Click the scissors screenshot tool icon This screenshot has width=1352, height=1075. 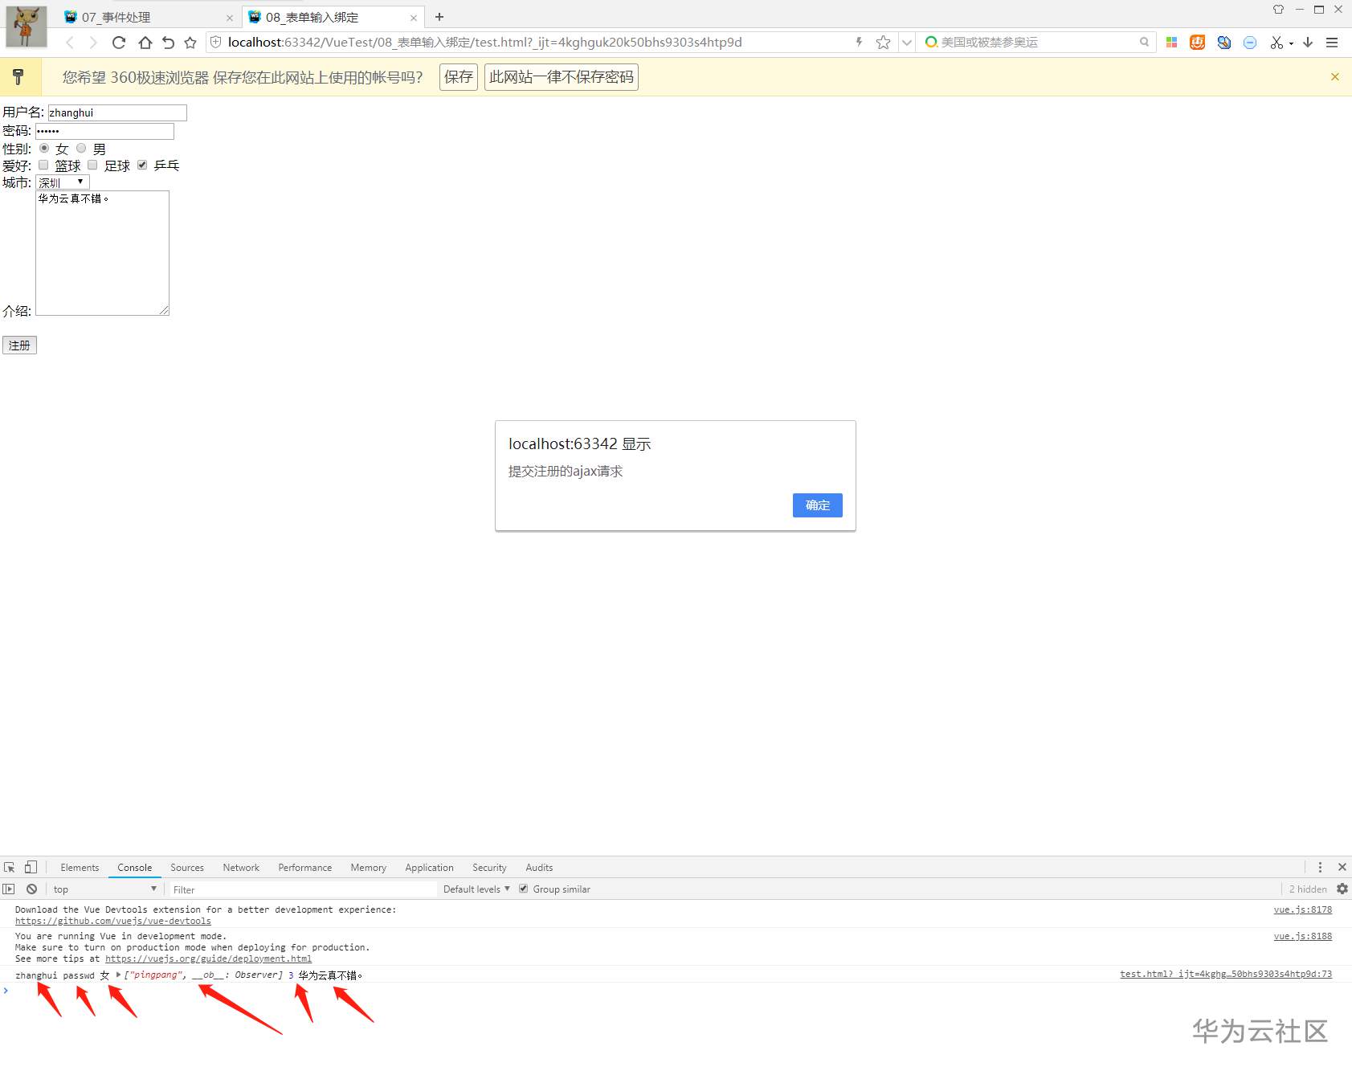1276,43
